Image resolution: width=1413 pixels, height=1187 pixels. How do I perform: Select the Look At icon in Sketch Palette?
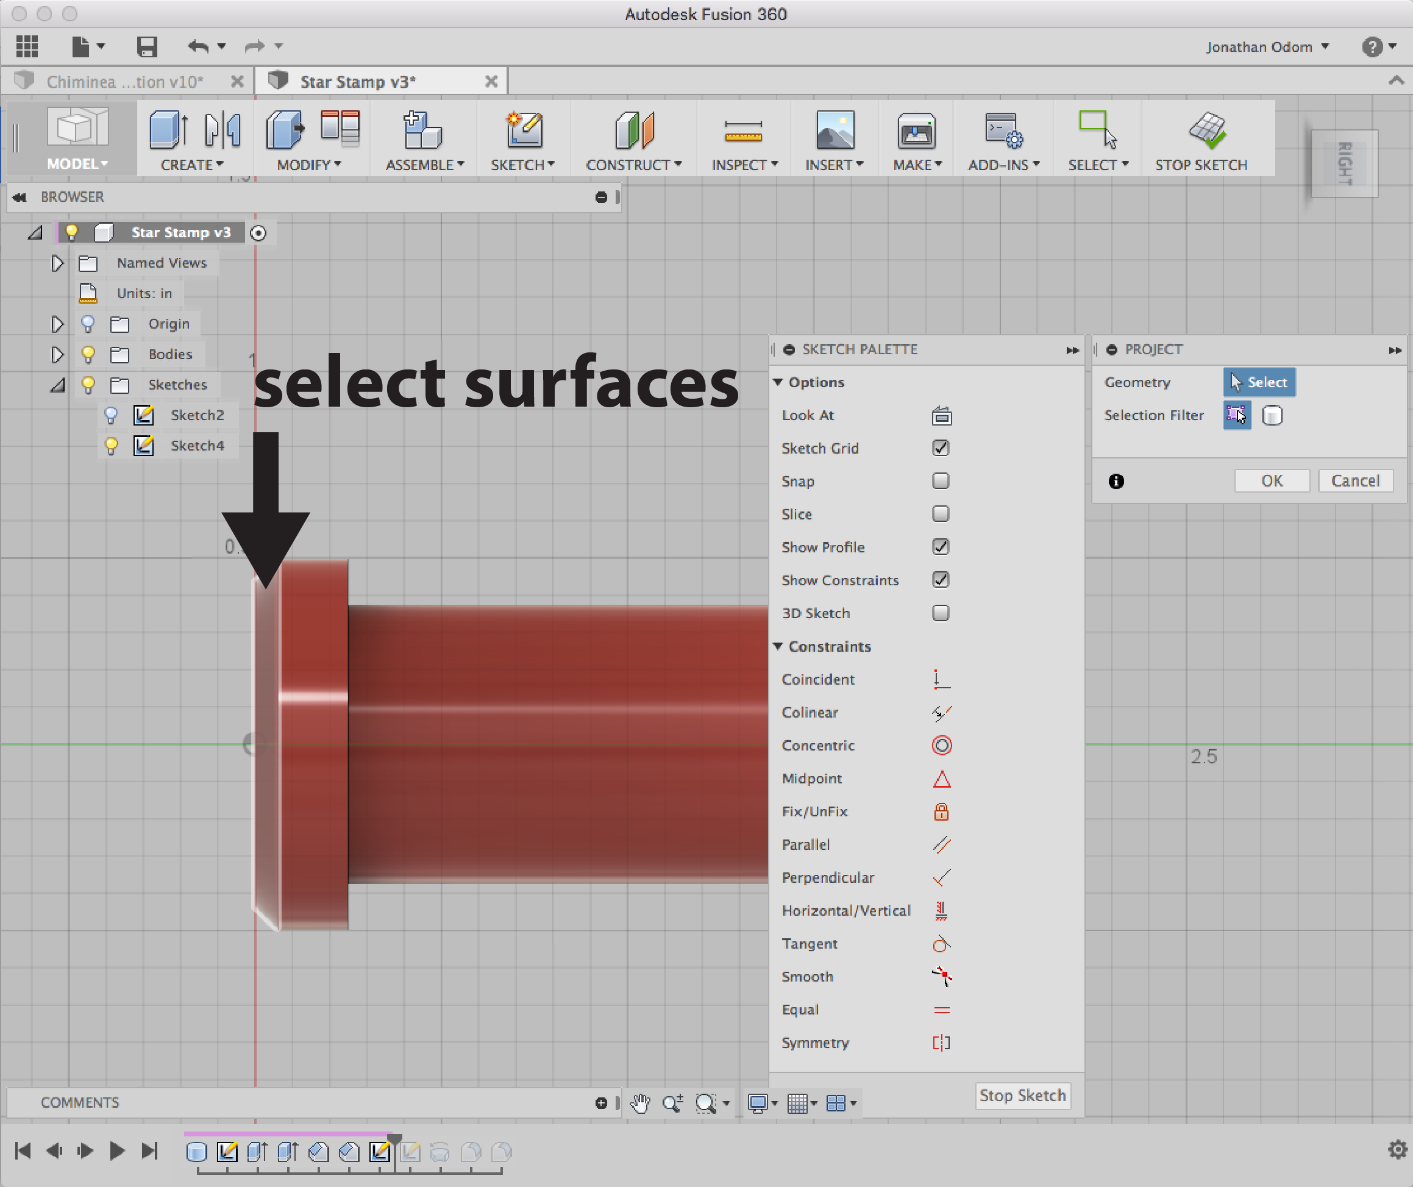tap(941, 415)
